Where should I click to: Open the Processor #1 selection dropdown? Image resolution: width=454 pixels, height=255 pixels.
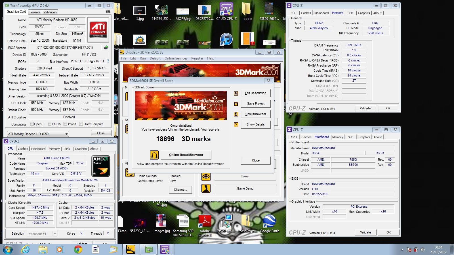(x=42, y=234)
